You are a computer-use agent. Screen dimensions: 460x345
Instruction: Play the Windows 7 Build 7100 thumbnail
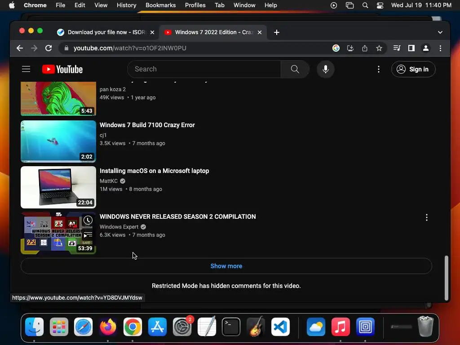pos(58,142)
